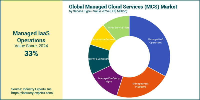
Task: Click the Source: Industry Experts, Inc. text
Action: (32, 89)
